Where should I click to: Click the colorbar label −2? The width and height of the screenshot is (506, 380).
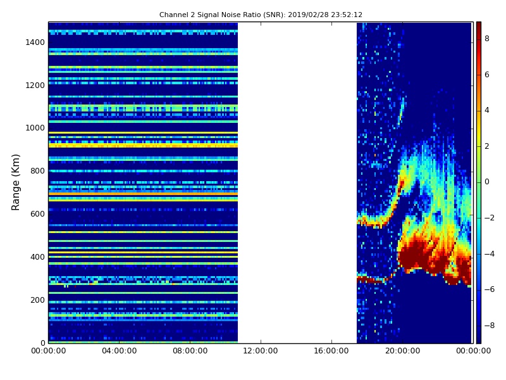click(x=490, y=218)
